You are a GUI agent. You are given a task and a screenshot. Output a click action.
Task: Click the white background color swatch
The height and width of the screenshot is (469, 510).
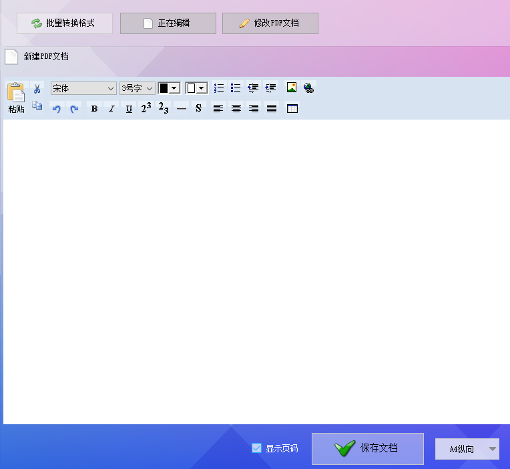click(191, 88)
